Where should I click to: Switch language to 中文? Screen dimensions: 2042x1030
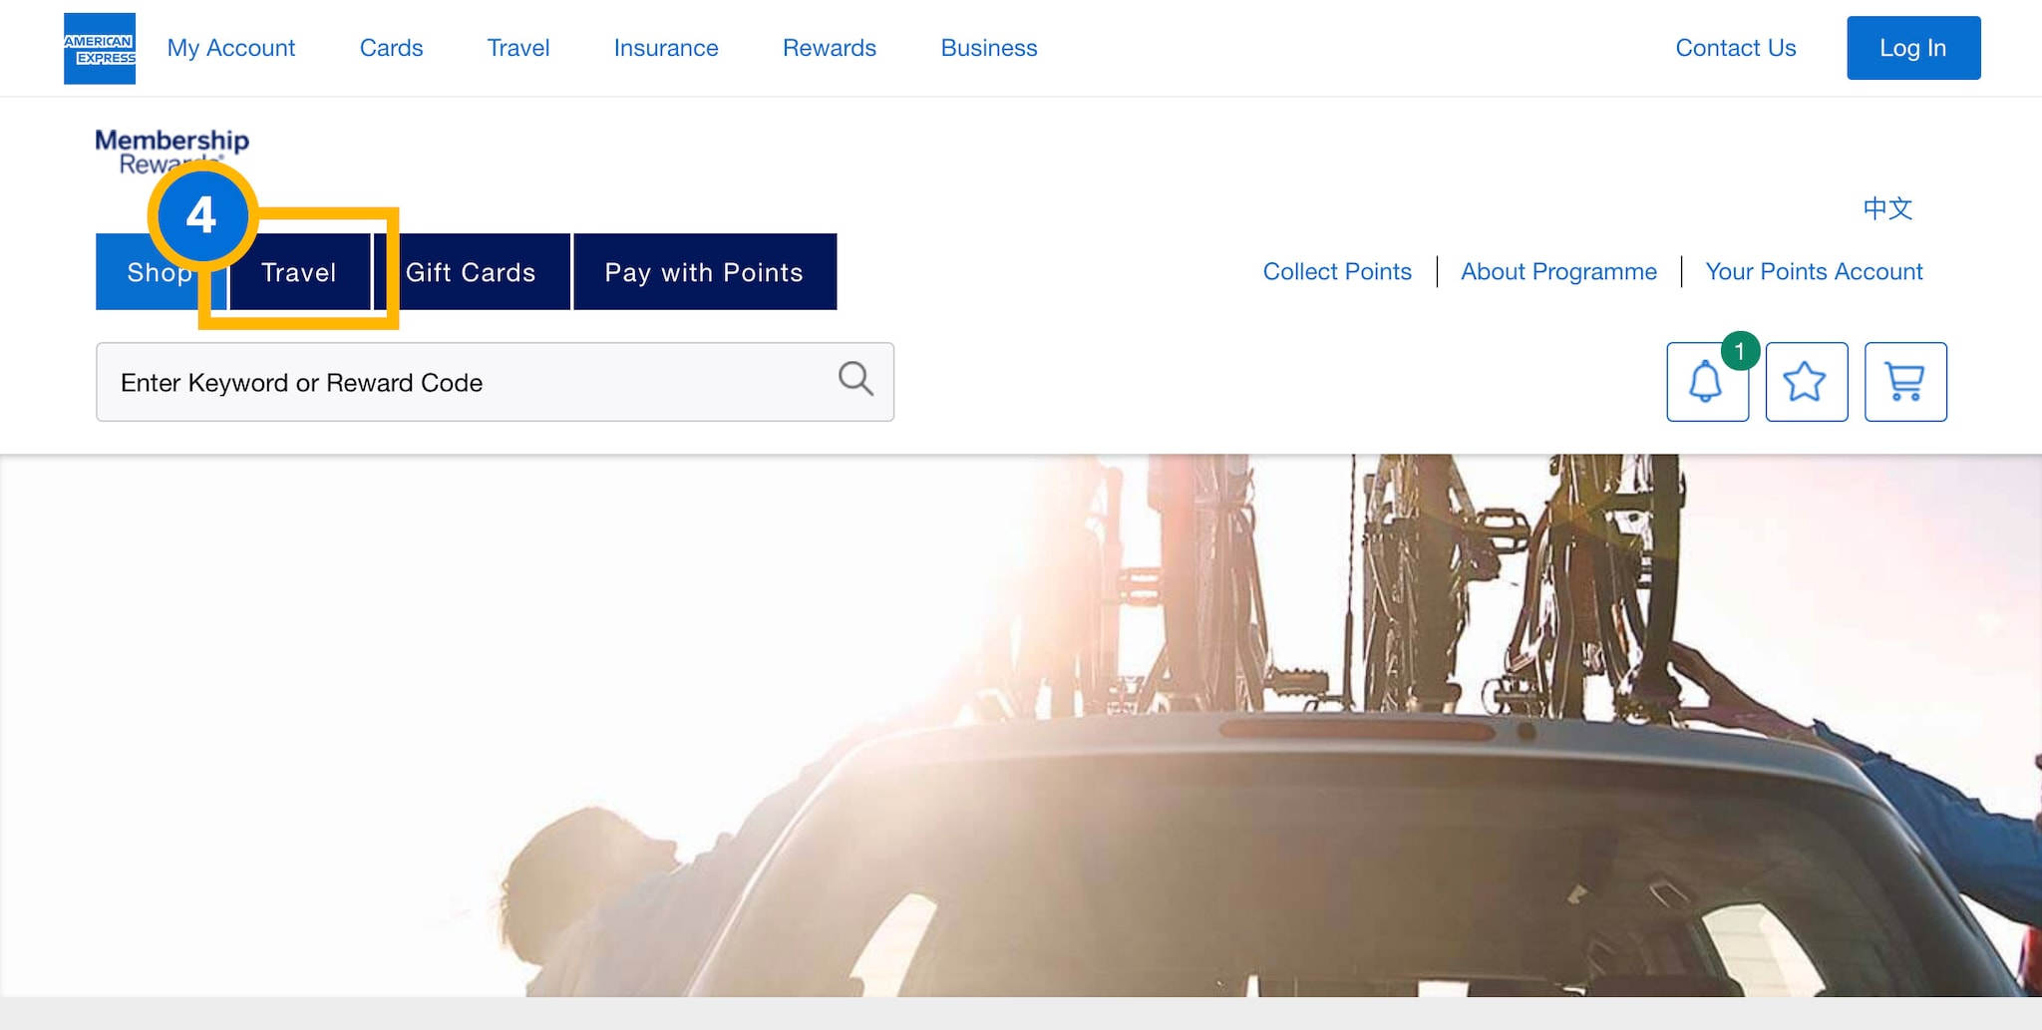[x=1887, y=208]
